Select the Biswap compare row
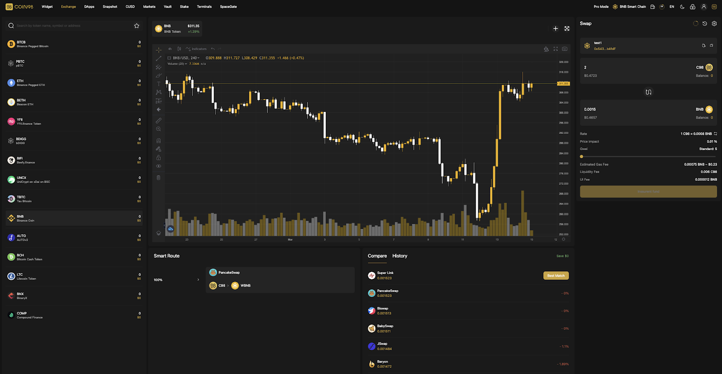This screenshot has width=722, height=374. 468,311
